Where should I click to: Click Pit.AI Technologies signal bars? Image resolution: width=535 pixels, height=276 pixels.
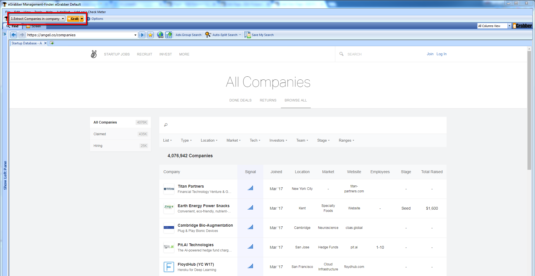250,247
